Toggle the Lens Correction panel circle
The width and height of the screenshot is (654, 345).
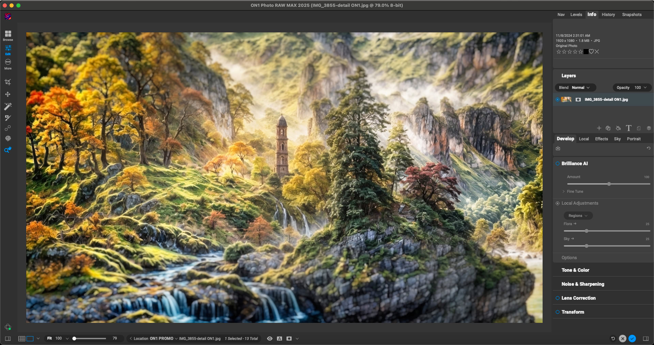tap(558, 298)
